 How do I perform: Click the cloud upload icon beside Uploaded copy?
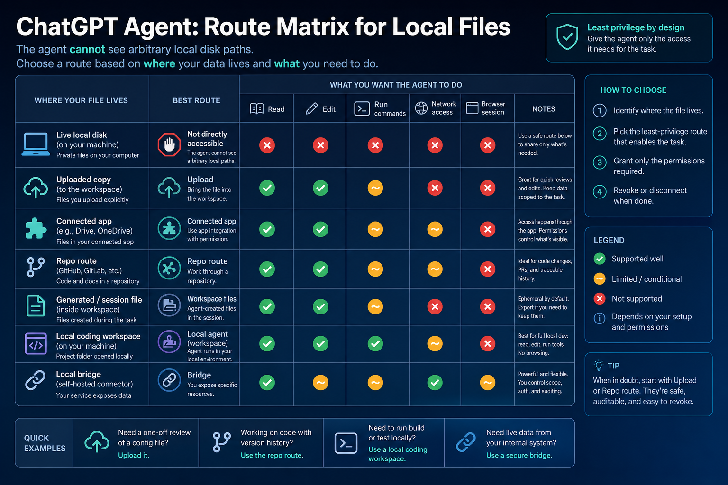pyautogui.click(x=36, y=188)
